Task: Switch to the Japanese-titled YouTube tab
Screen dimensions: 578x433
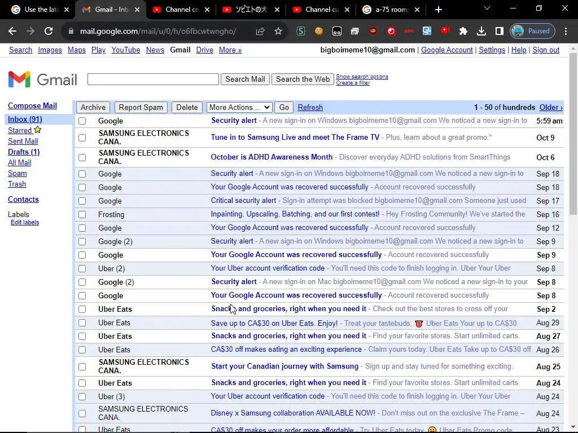Action: [251, 10]
